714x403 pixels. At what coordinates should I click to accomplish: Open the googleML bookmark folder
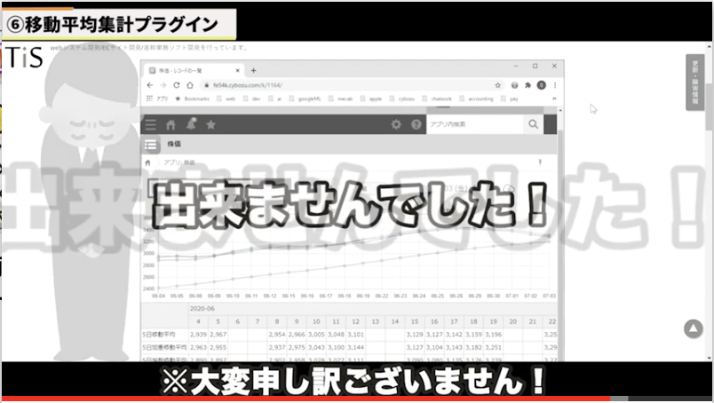[x=311, y=99]
